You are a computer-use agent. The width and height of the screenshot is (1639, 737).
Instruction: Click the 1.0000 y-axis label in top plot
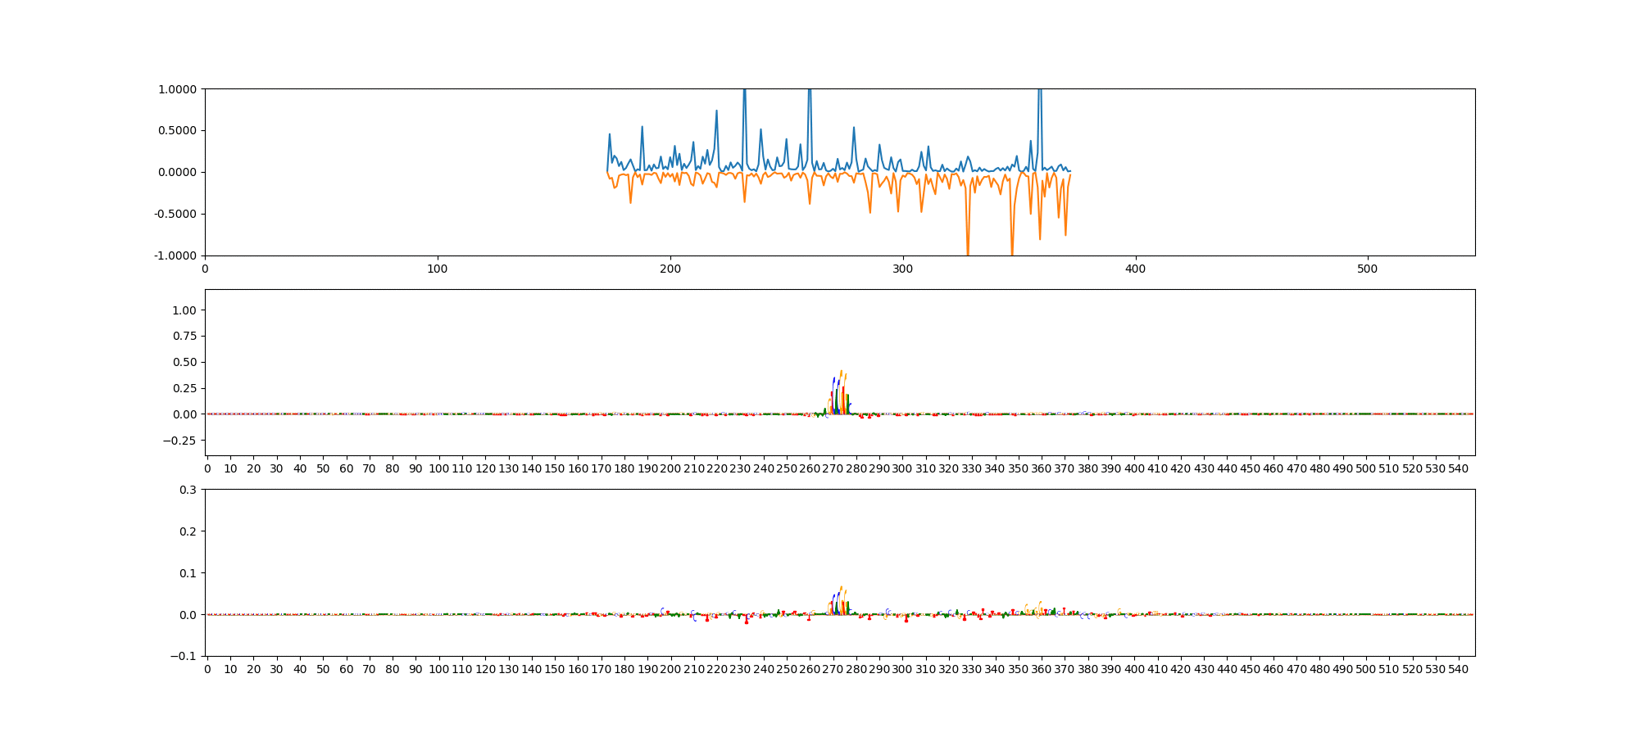click(177, 89)
